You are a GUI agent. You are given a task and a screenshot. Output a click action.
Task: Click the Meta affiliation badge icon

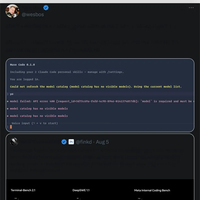point(71,142)
